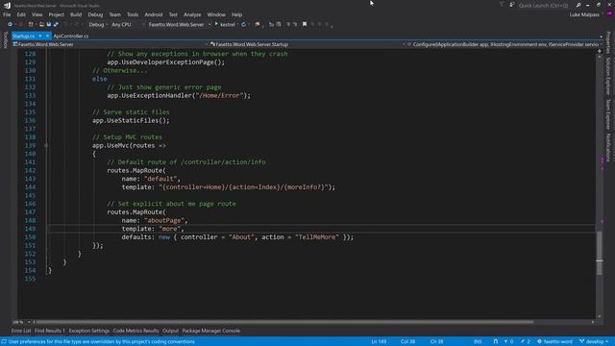Viewport: 615px width, 346px height.
Task: Click the fasetto-word repository status item
Action: click(x=554, y=342)
